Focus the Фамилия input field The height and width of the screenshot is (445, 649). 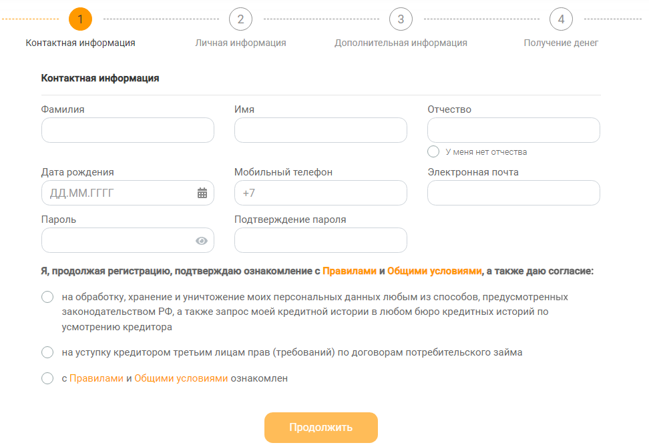(128, 130)
